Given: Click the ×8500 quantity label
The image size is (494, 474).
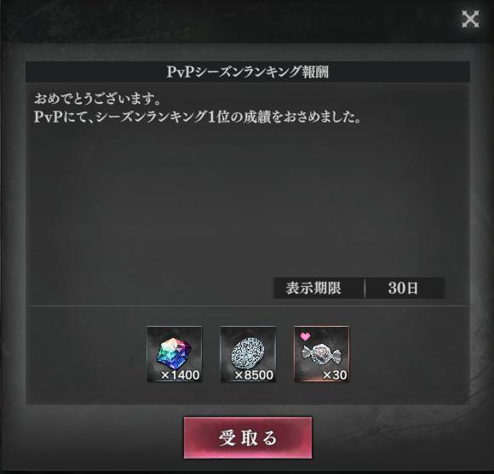Looking at the screenshot, I should 254,375.
